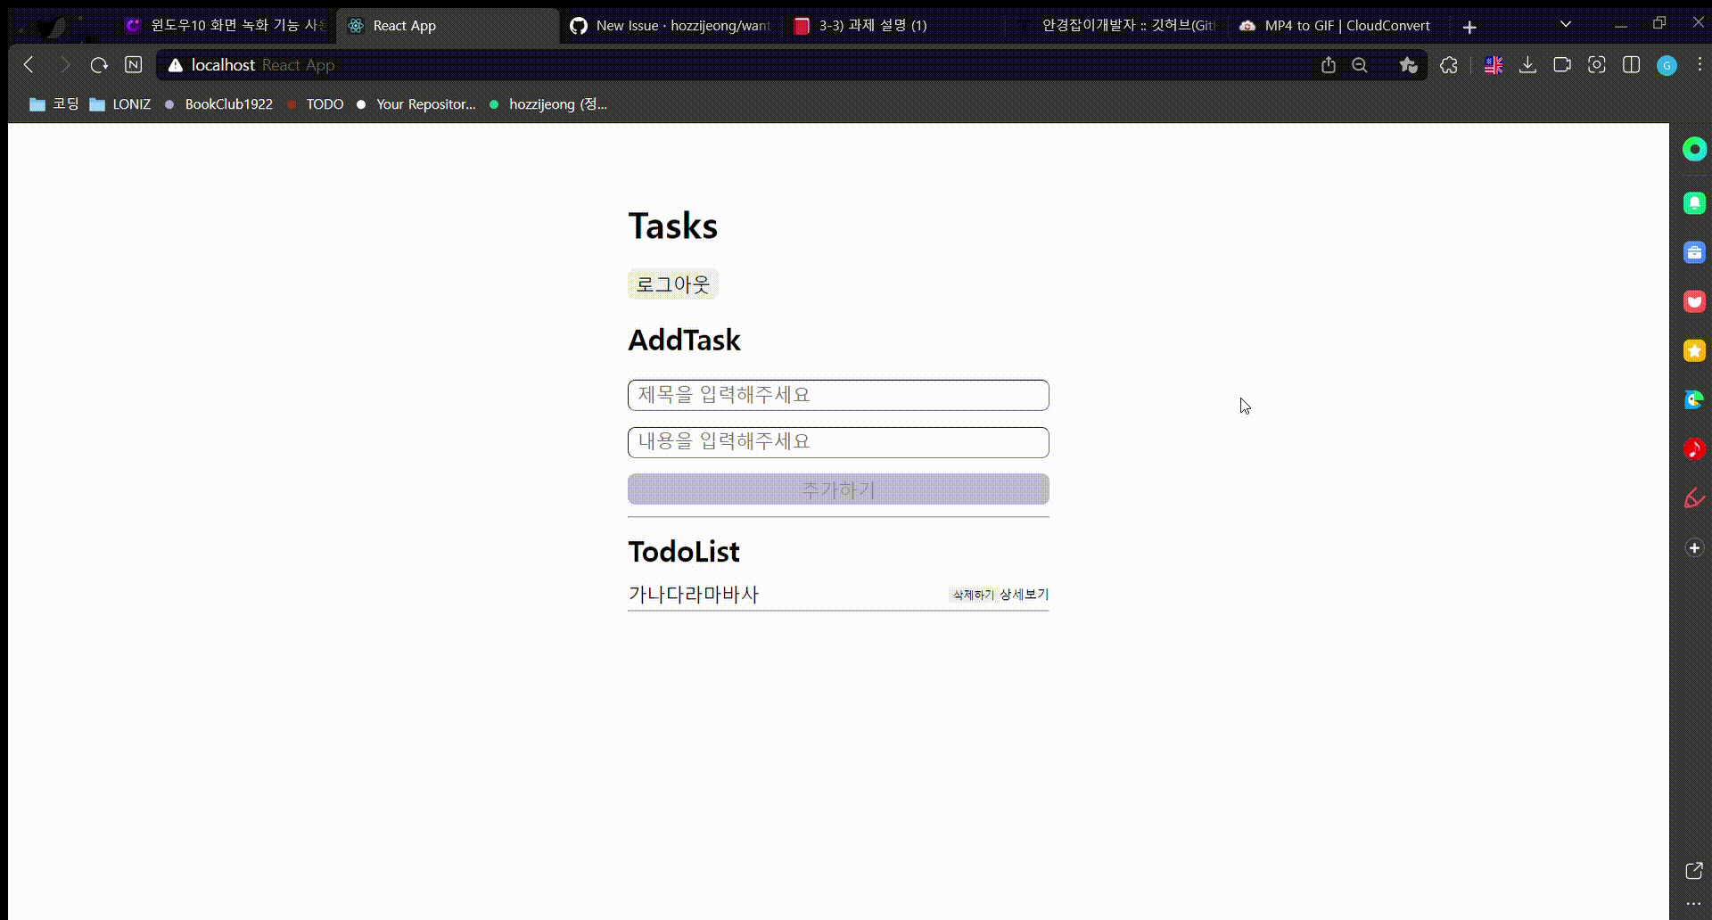This screenshot has height=920, width=1712.
Task: Open the red music note sidebar icon
Action: pyautogui.click(x=1694, y=448)
